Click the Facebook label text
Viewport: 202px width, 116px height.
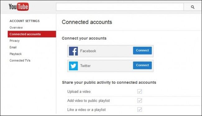click(88, 51)
